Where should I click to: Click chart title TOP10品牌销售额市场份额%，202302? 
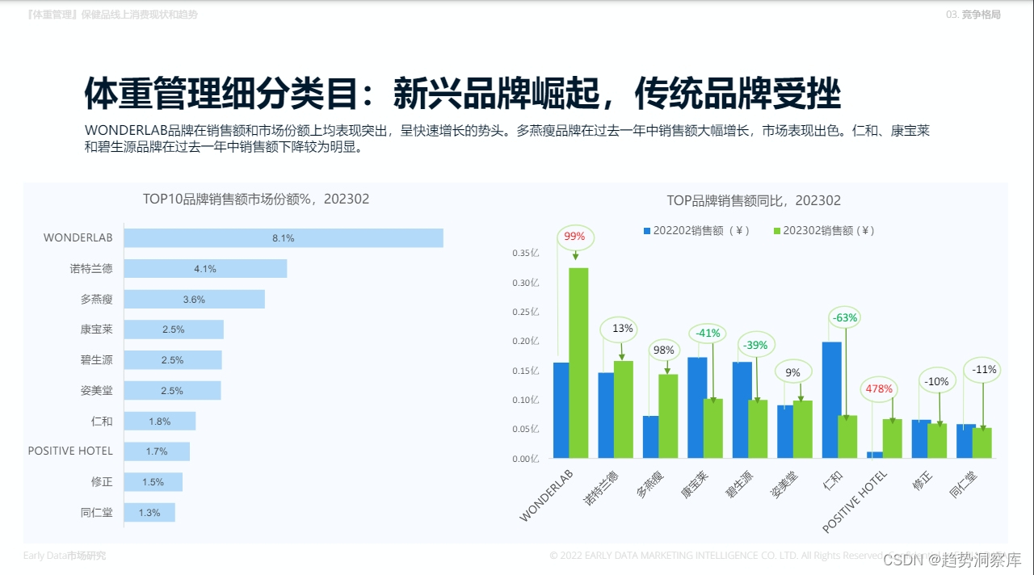256,199
